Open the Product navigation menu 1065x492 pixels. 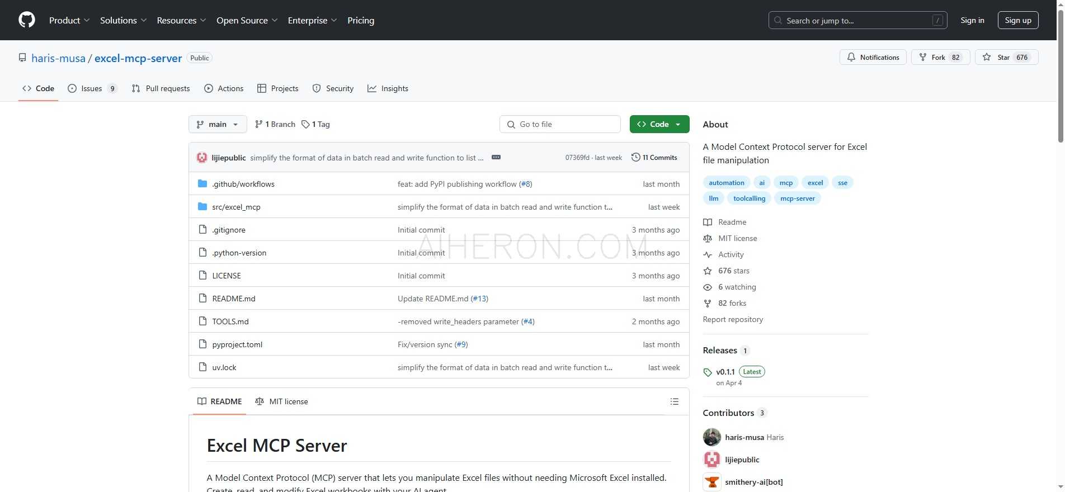click(x=69, y=20)
